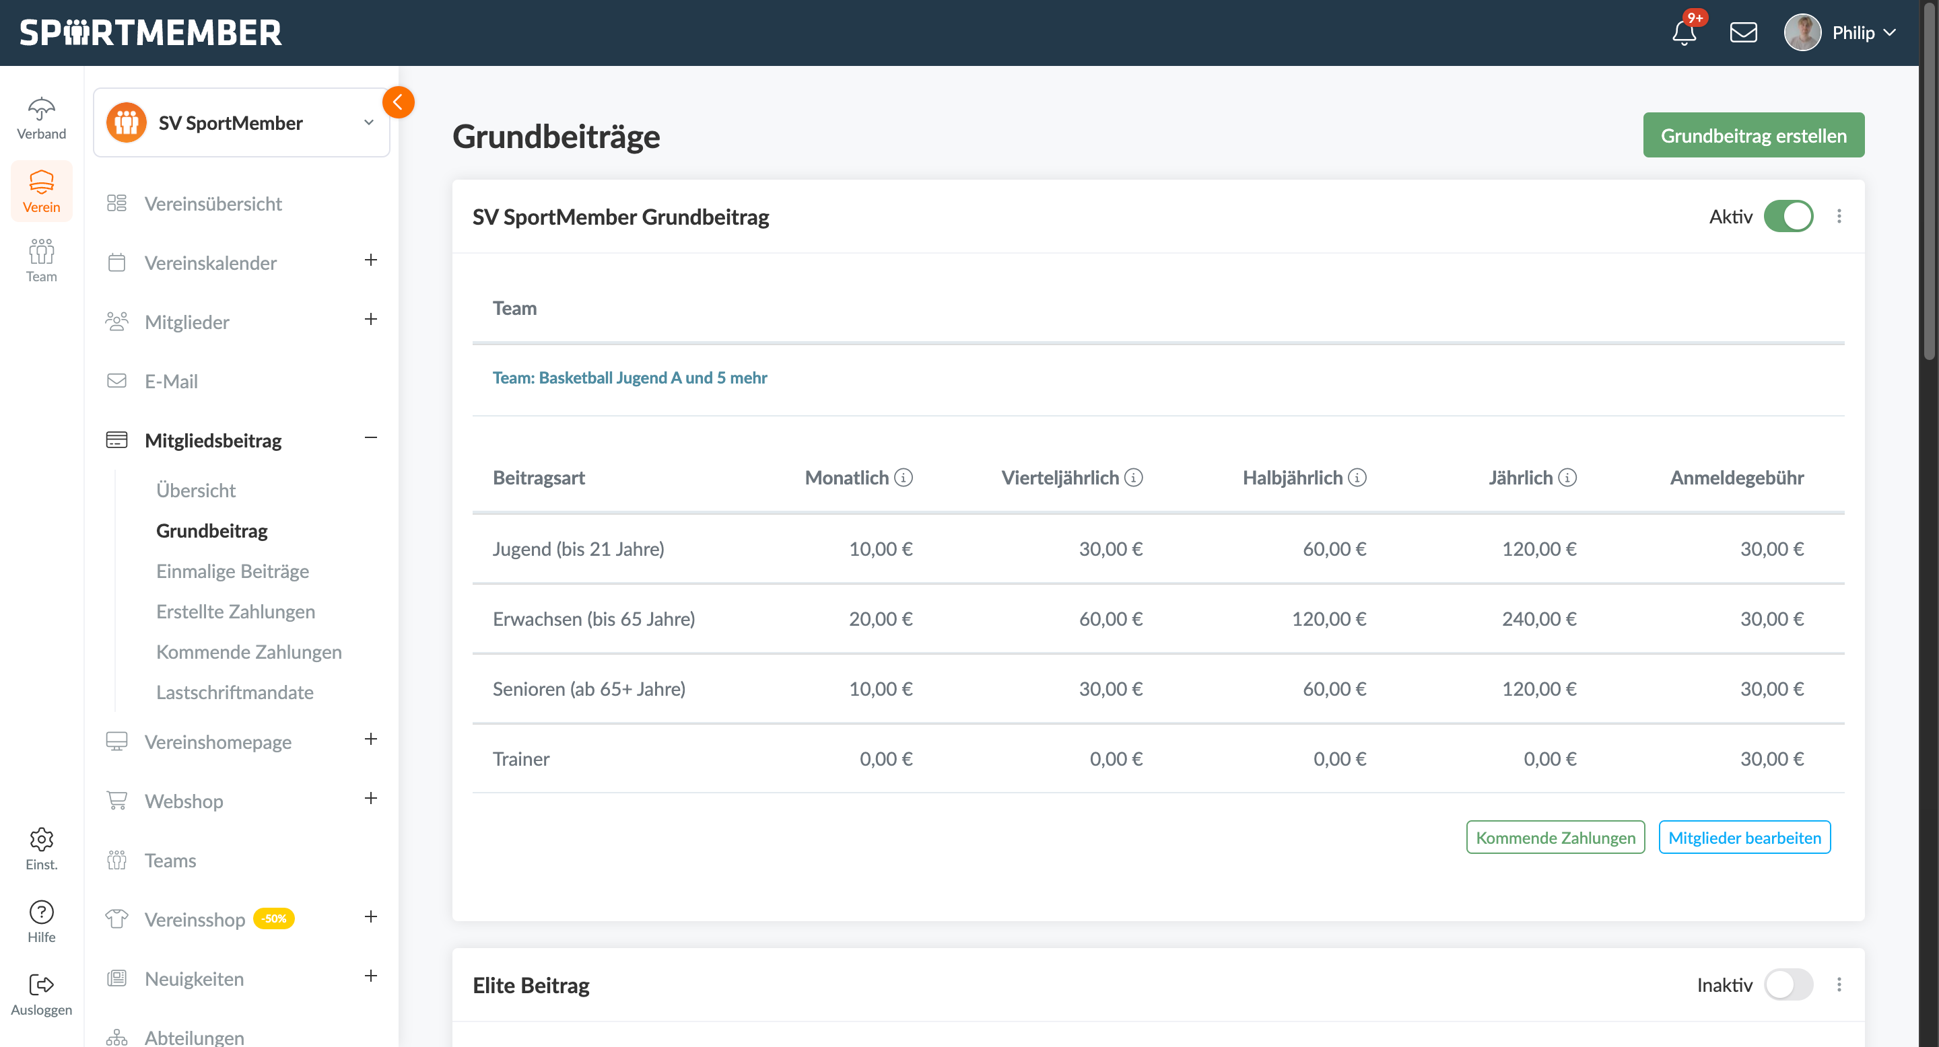The width and height of the screenshot is (1939, 1047).
Task: Open the messages envelope icon
Action: [x=1742, y=33]
